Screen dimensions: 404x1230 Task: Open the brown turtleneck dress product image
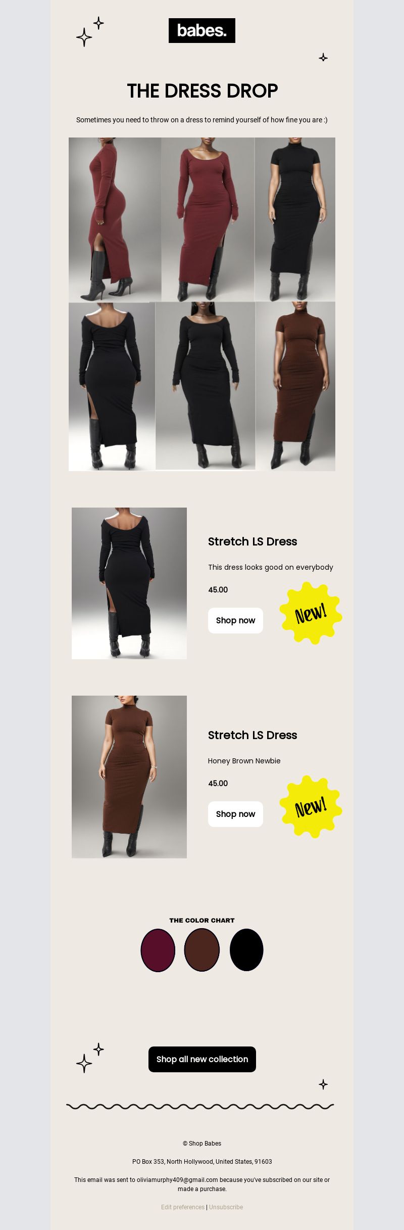tap(129, 777)
